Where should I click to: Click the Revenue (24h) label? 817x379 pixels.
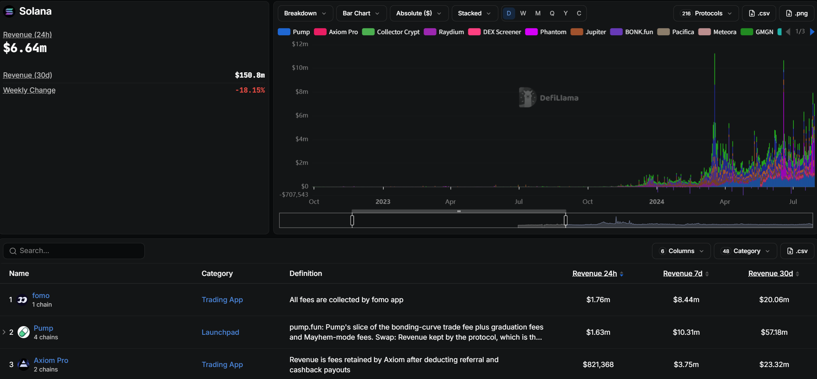click(27, 35)
